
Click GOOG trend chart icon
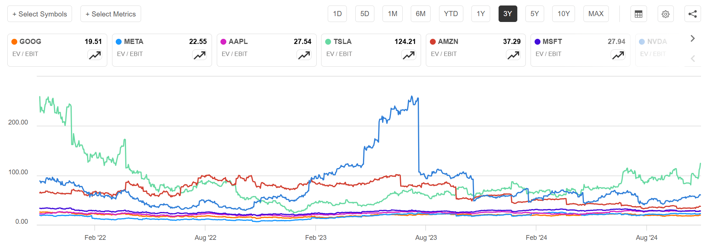coord(95,55)
